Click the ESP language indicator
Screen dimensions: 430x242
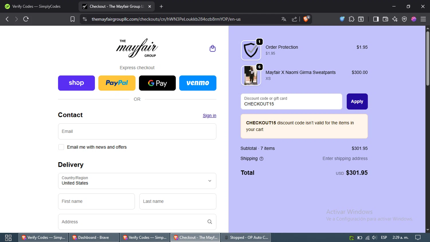384,237
